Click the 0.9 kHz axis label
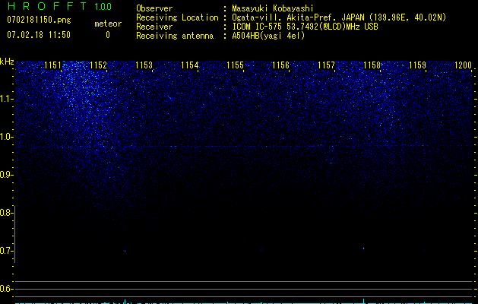478x304 pixels. click(x=6, y=175)
